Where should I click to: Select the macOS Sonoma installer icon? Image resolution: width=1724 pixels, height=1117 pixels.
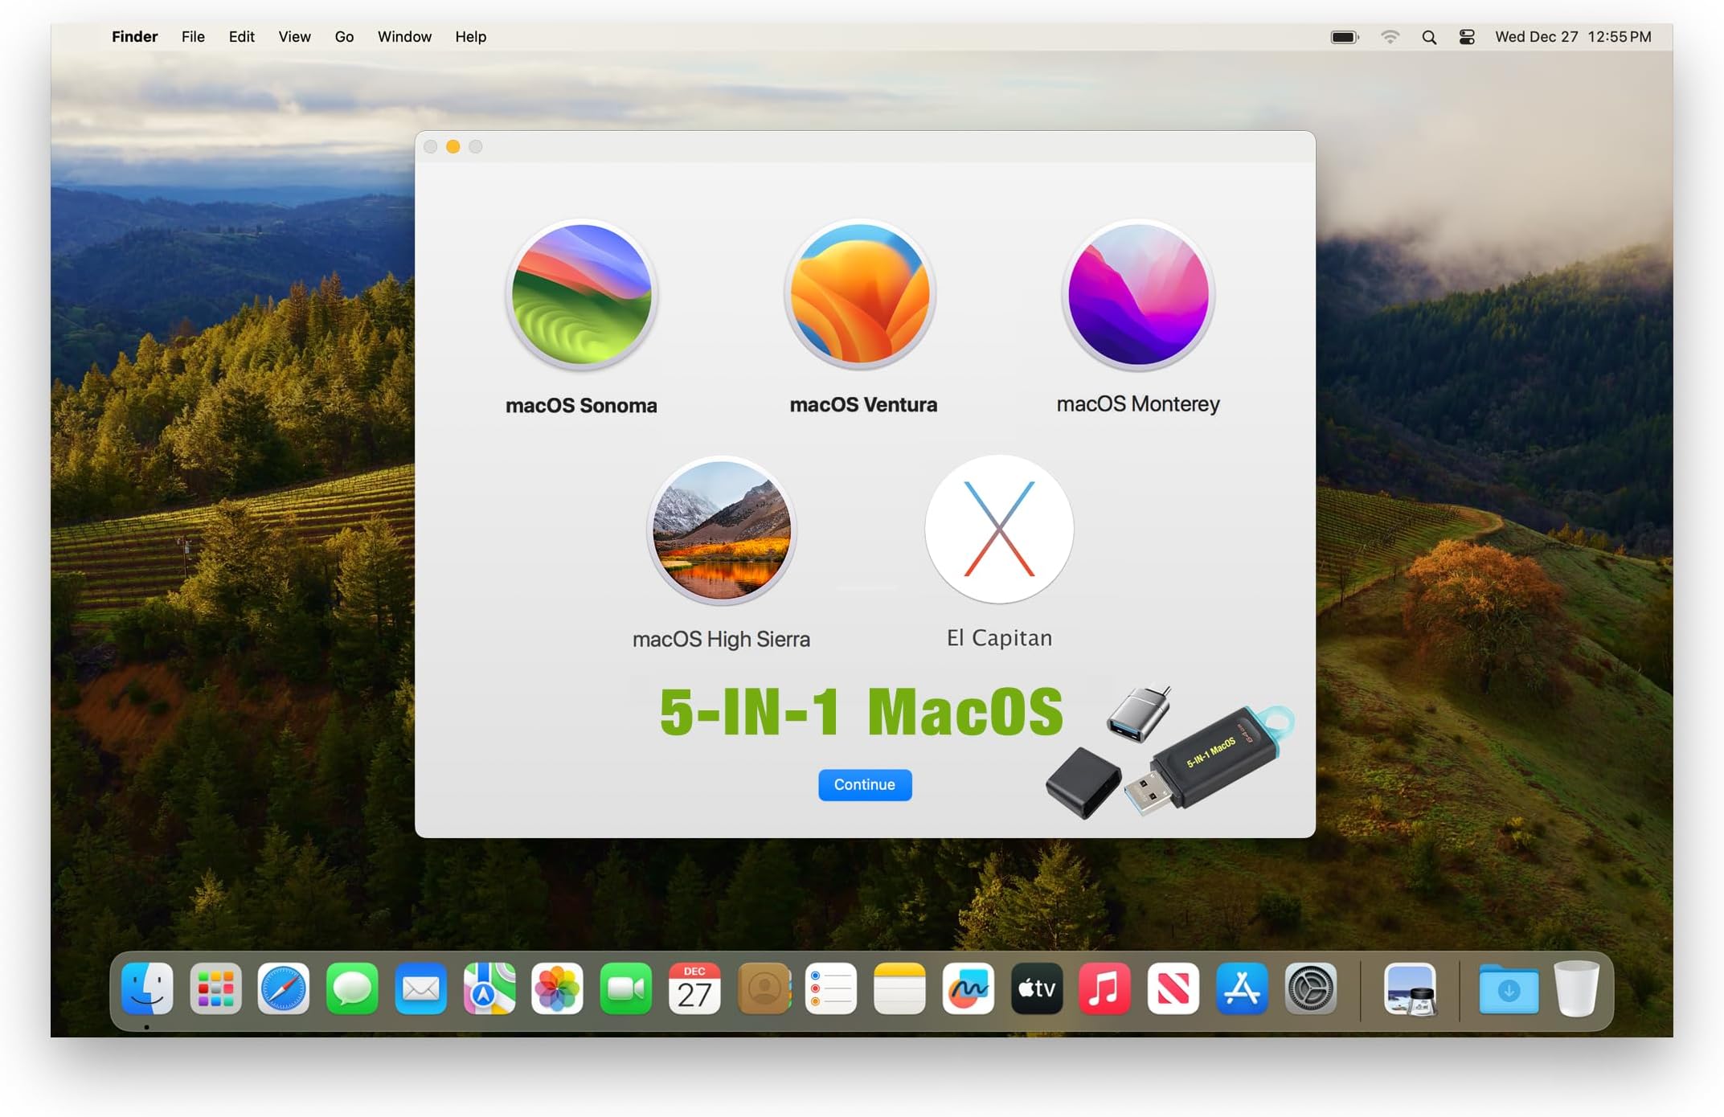tap(582, 294)
